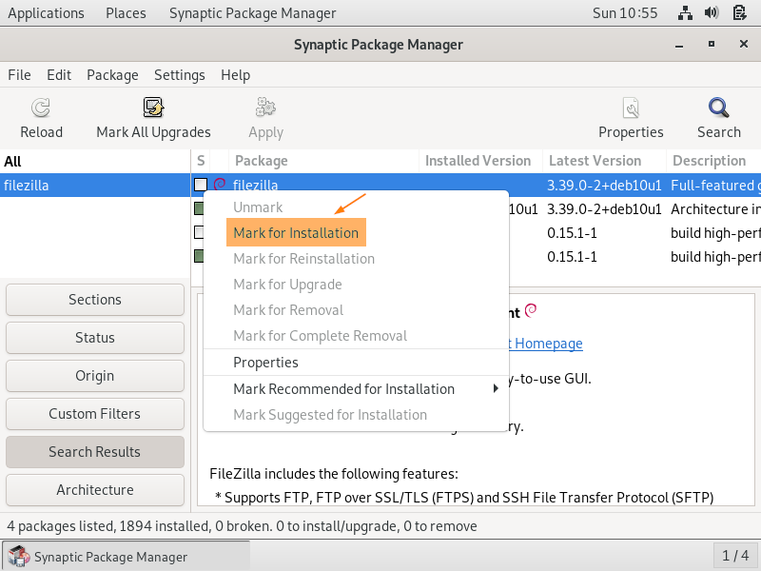
Task: Click Debian swirl beside description title
Action: point(531,310)
